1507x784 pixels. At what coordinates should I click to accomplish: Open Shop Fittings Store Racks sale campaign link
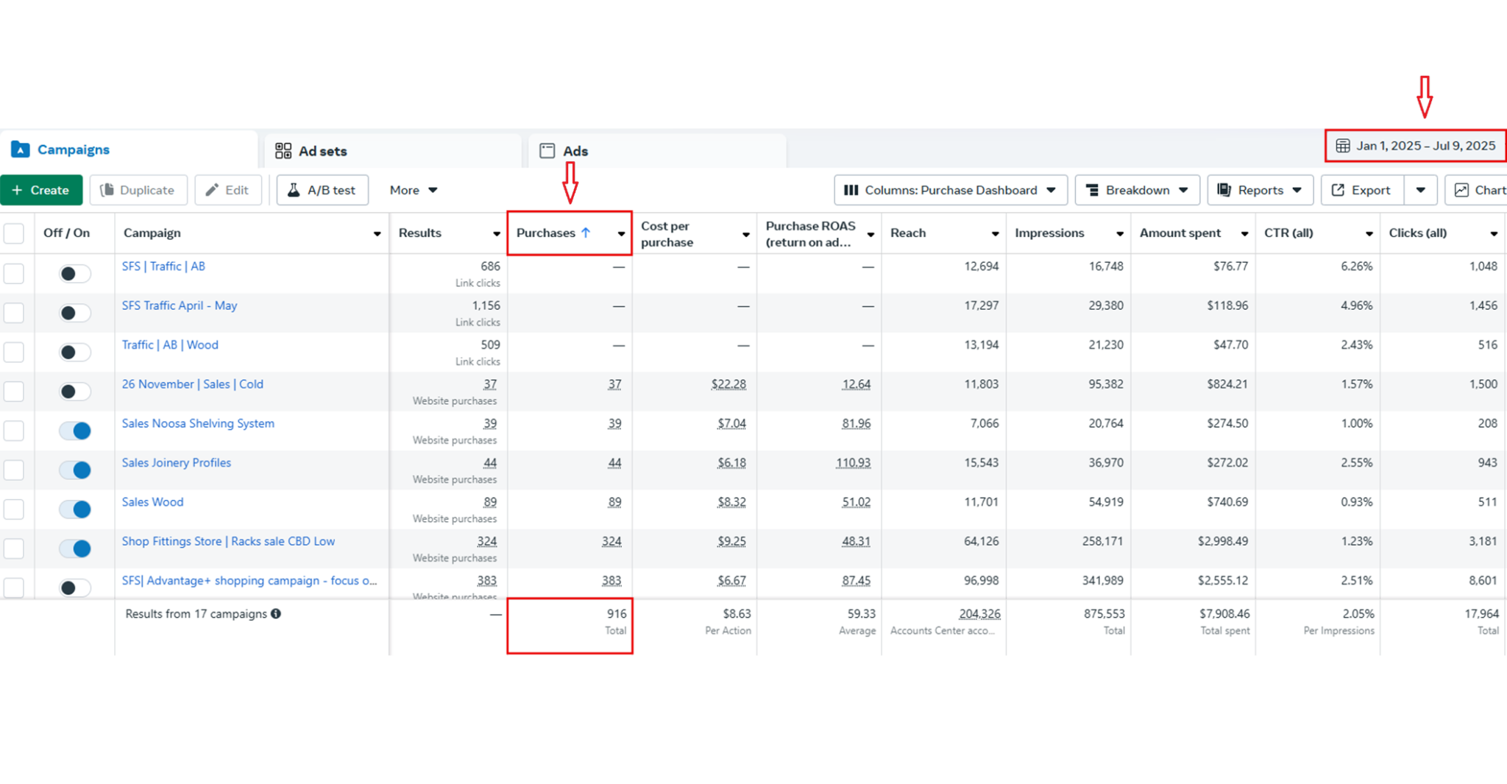click(228, 541)
